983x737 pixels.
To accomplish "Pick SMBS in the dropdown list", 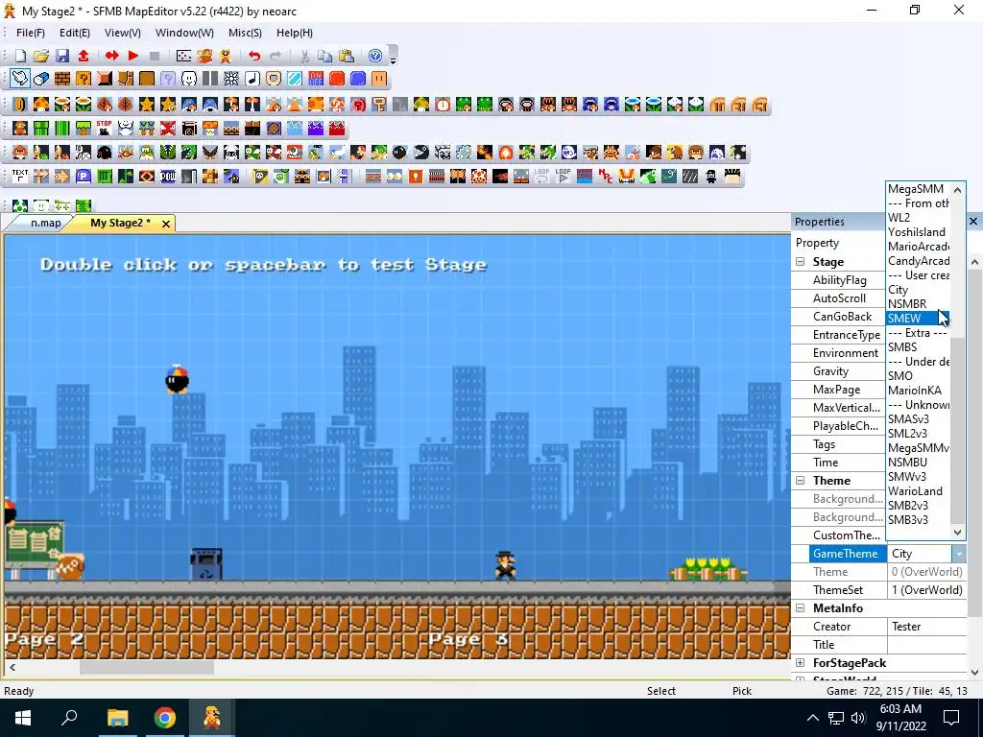I will point(918,346).
